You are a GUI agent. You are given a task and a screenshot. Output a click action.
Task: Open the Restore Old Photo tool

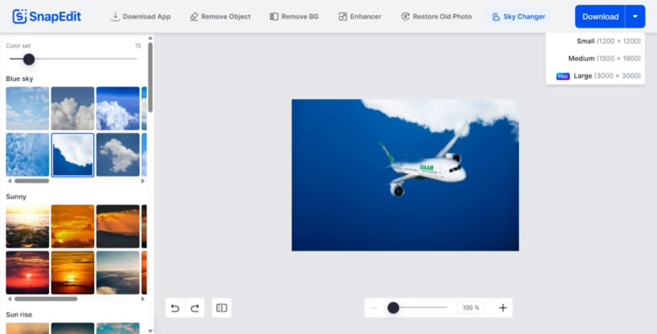[436, 17]
